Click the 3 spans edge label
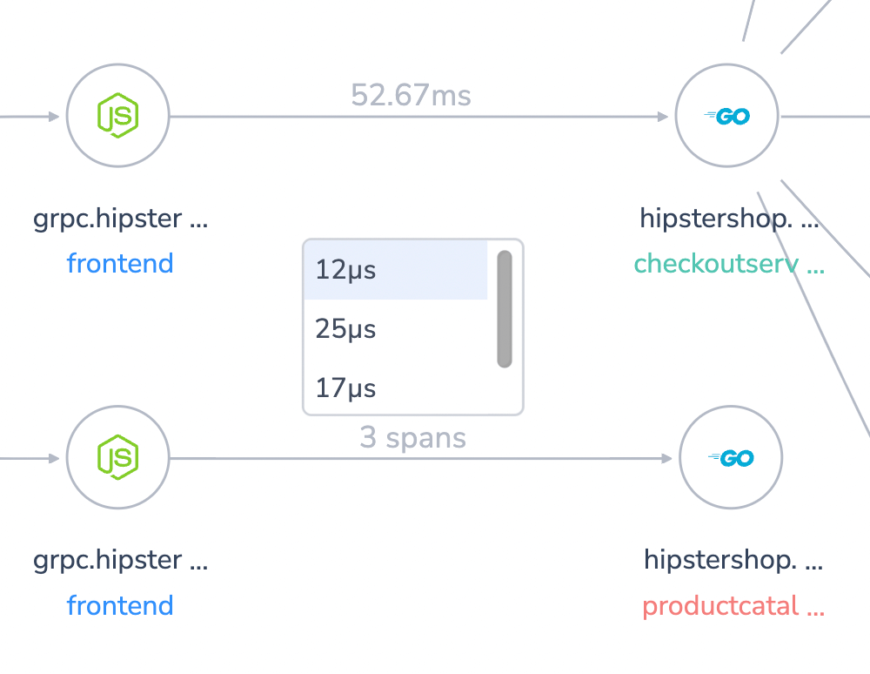The height and width of the screenshot is (674, 870). point(412,437)
